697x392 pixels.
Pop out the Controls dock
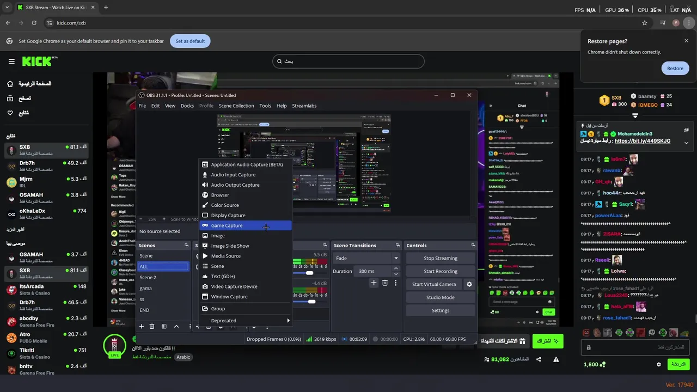(472, 246)
